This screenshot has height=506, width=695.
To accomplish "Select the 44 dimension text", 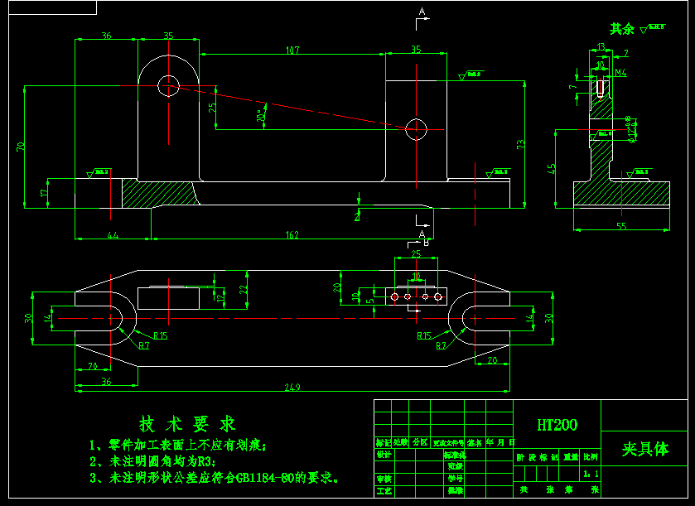I will [x=113, y=235].
